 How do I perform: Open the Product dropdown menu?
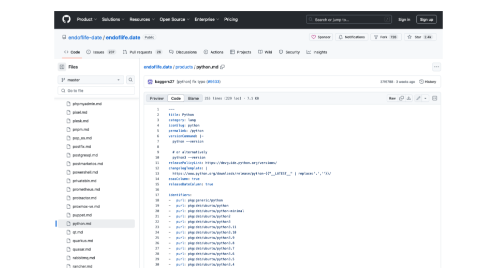(87, 19)
